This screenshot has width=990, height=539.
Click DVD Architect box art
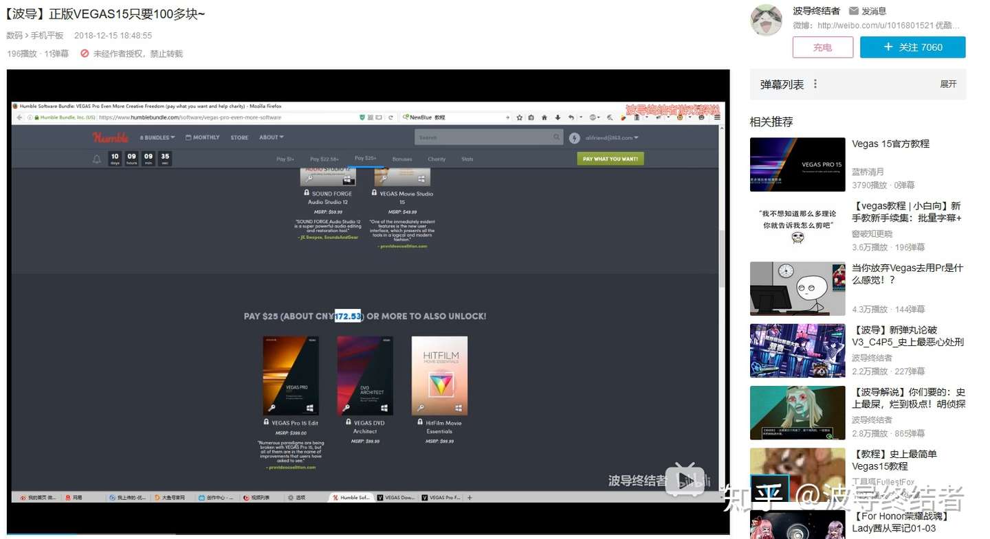click(365, 376)
